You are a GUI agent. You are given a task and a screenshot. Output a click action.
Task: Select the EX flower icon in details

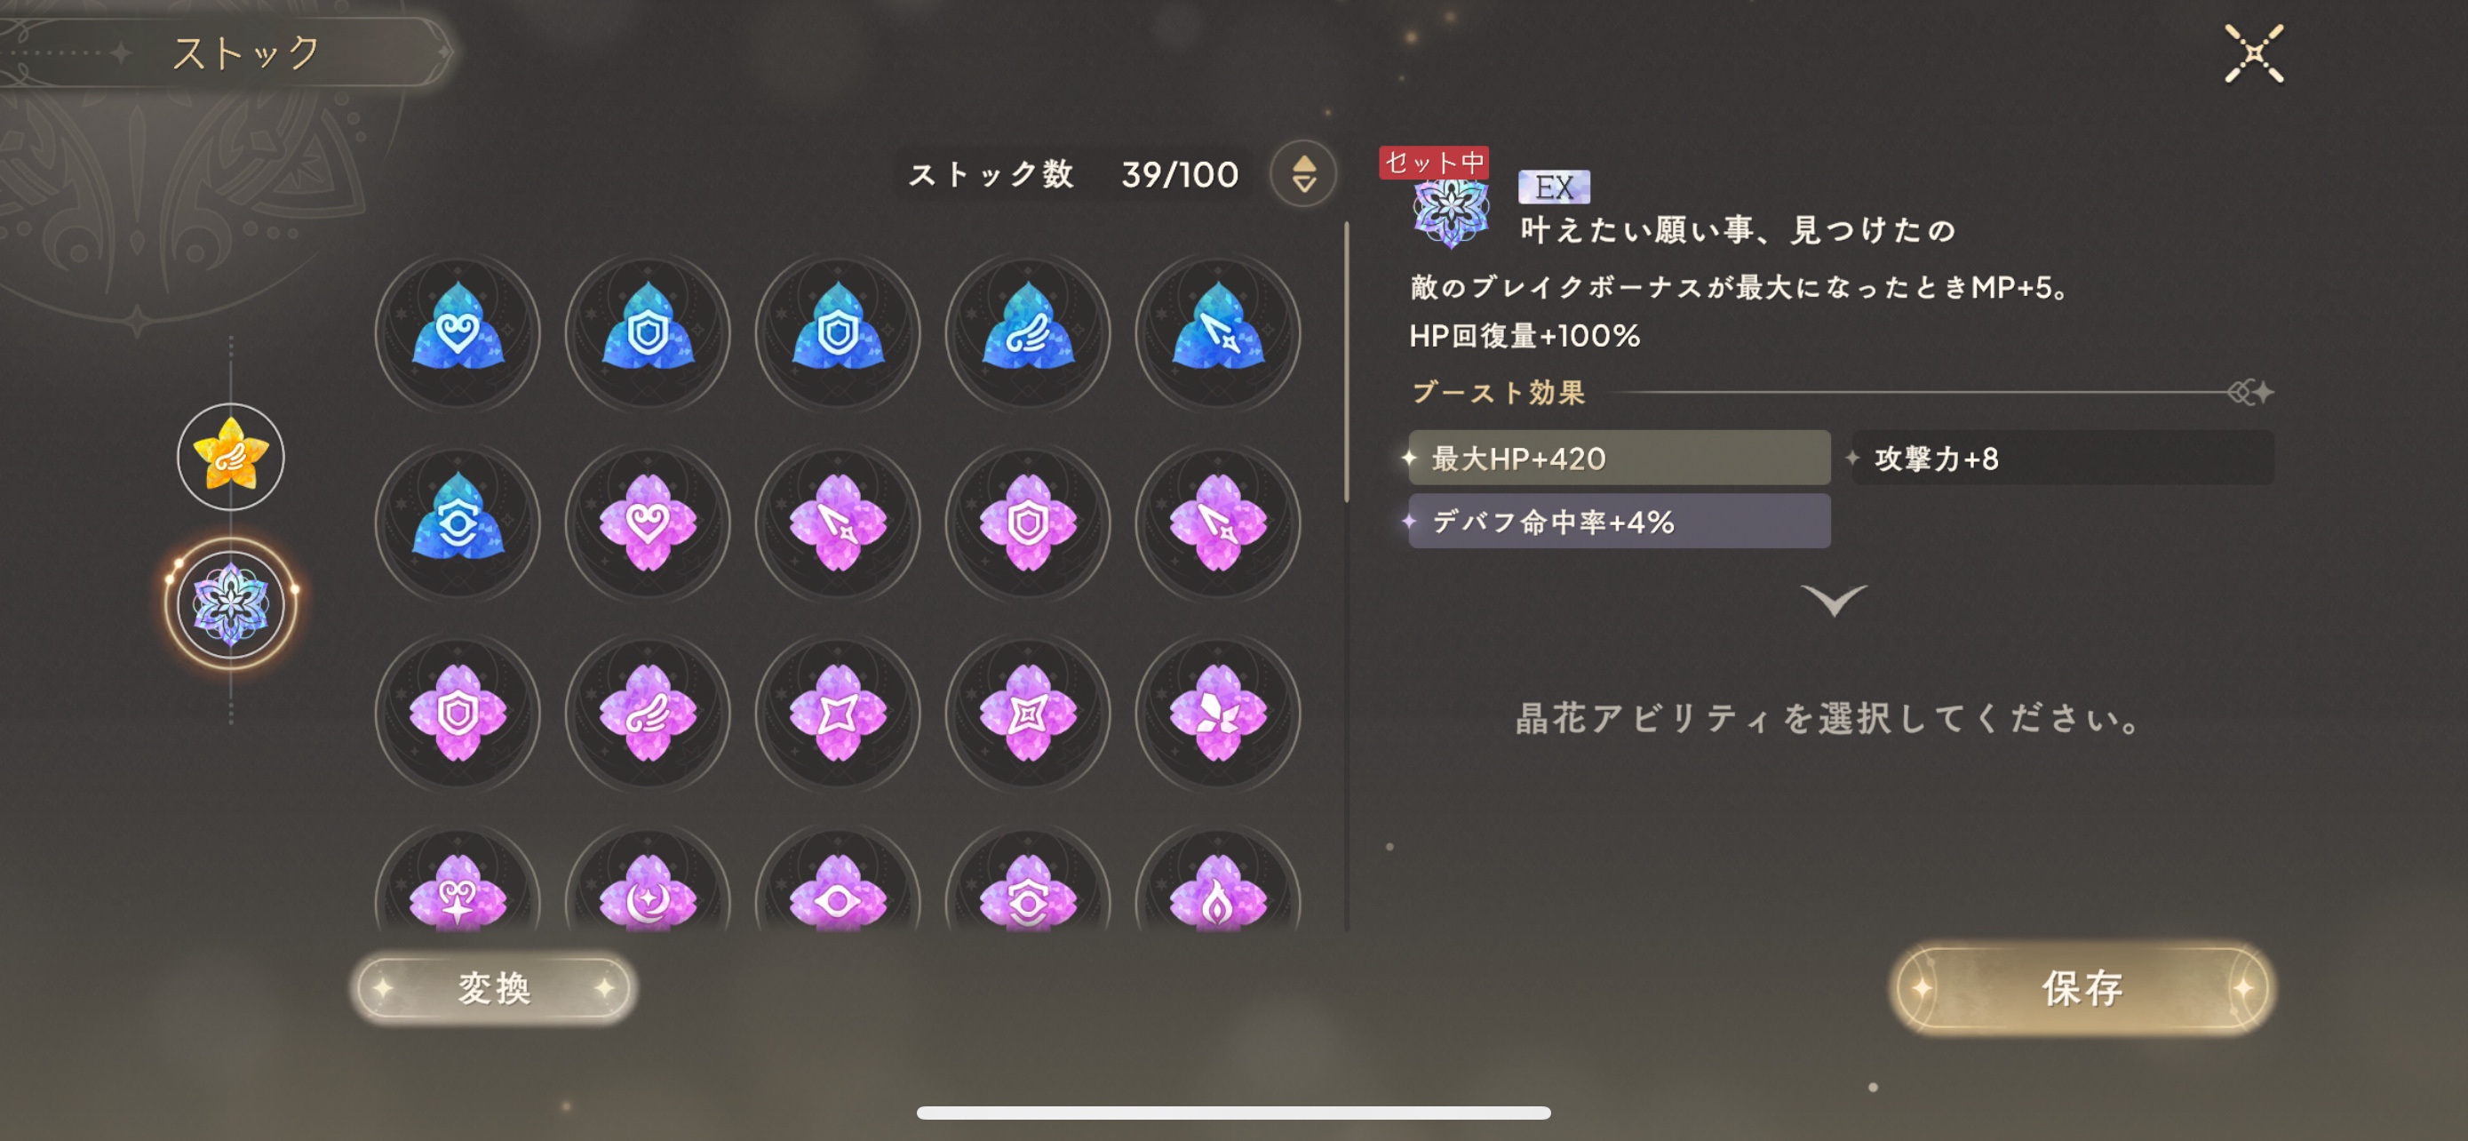pos(1451,211)
